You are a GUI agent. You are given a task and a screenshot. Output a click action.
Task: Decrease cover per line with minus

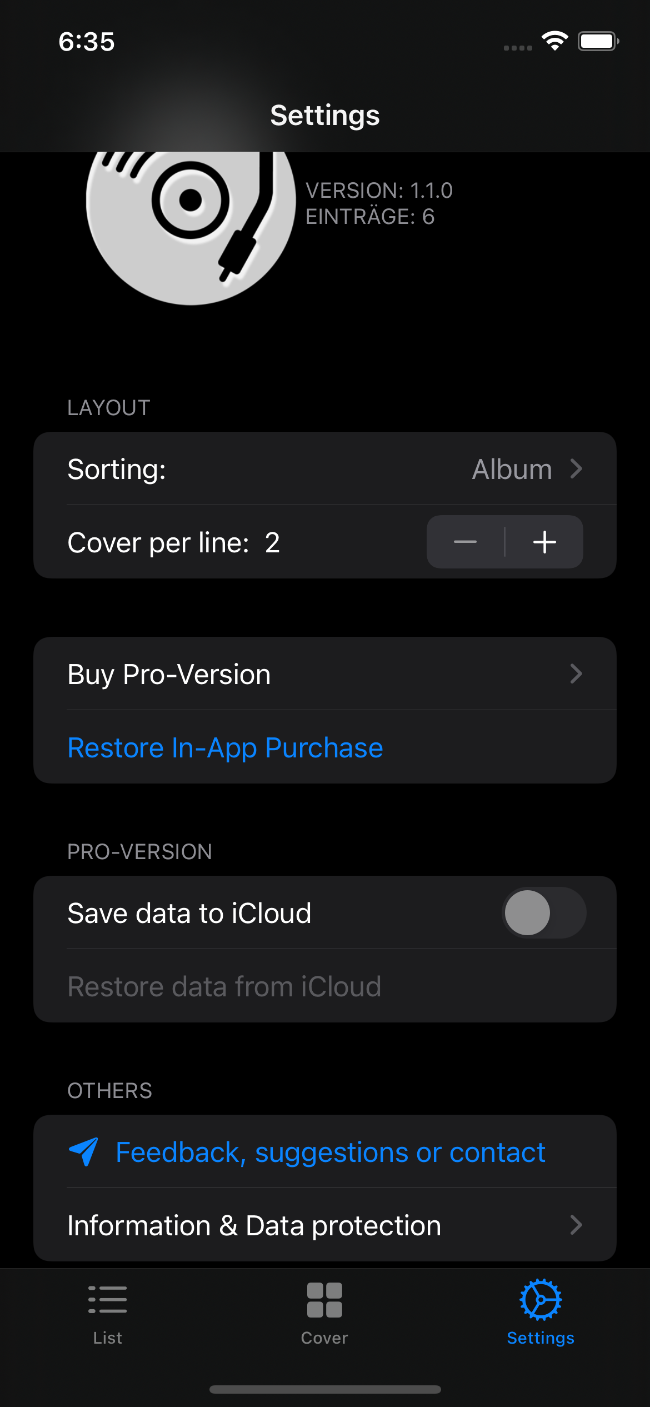click(x=466, y=542)
